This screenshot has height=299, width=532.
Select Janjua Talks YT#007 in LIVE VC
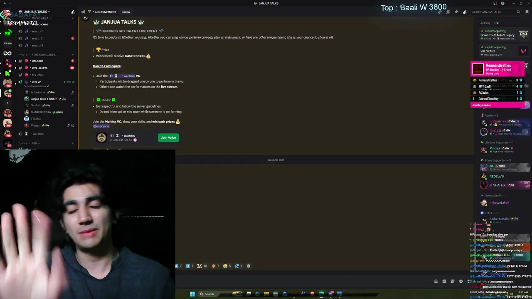click(x=48, y=99)
